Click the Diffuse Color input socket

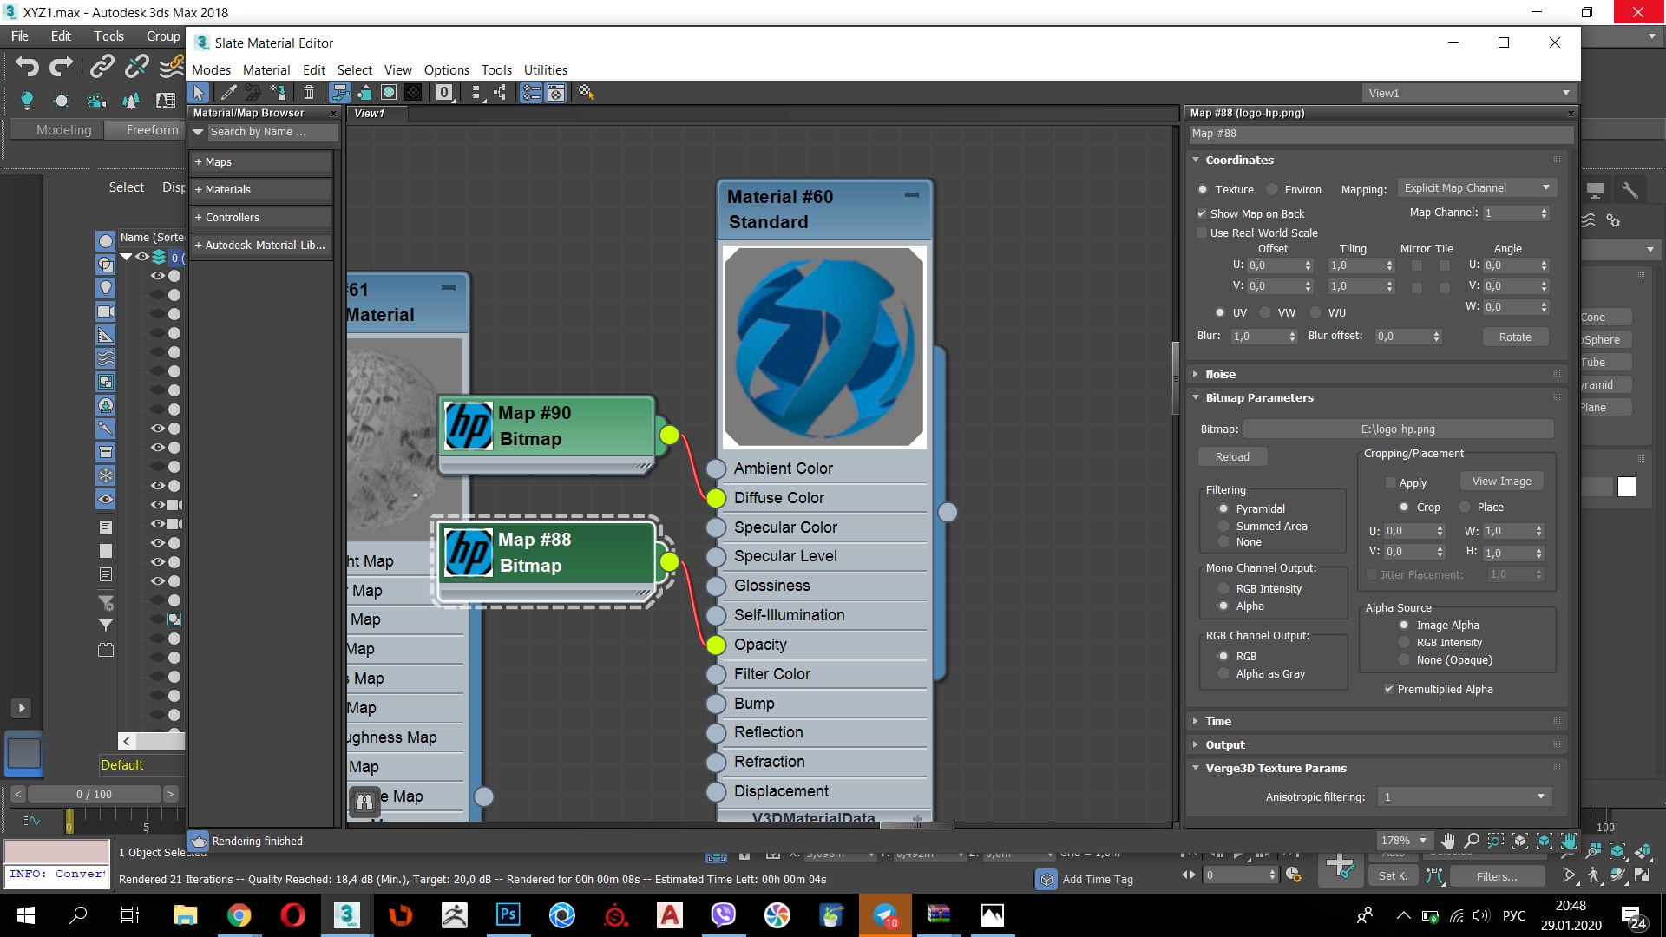(716, 498)
